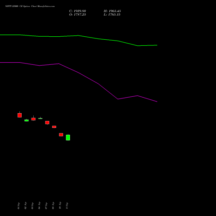This screenshot has width=216, height=216.
Task: Click the 02 Sep date axis label
Action: click(25, 206)
